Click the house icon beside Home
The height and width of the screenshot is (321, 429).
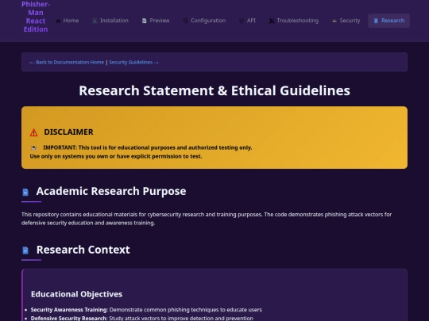[58, 21]
